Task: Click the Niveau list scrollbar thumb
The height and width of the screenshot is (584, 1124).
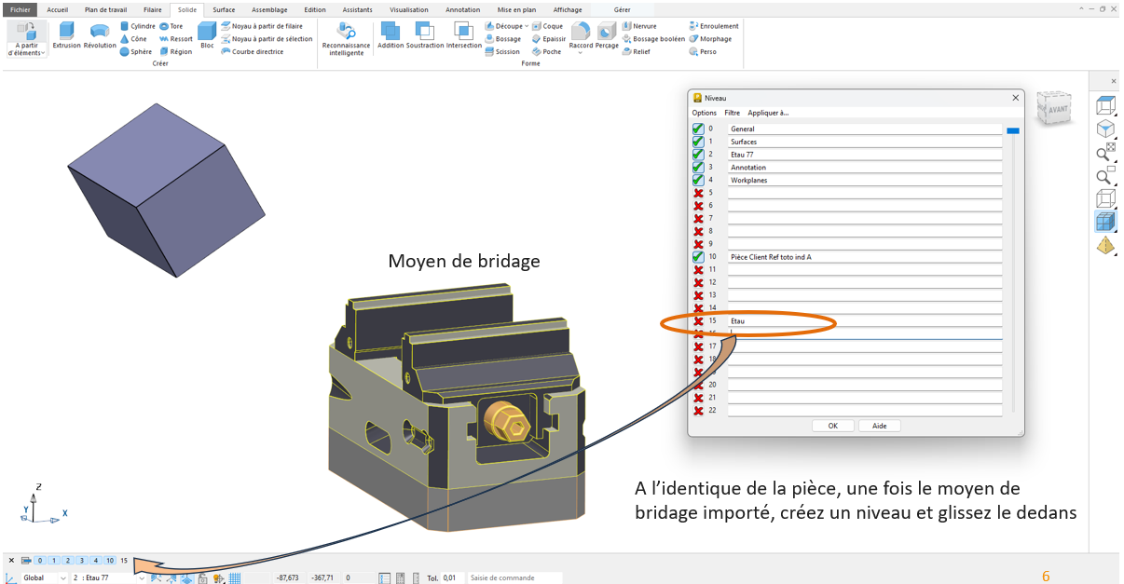Action: point(1012,131)
